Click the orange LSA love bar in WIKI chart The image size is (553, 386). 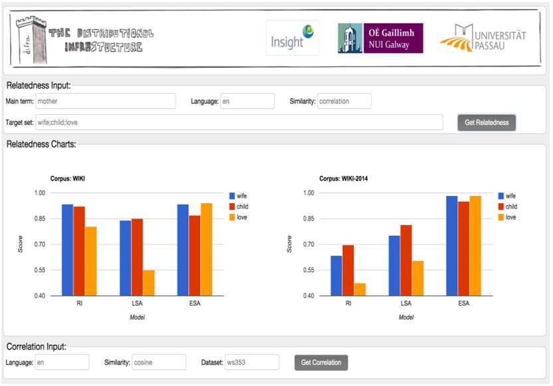(149, 282)
